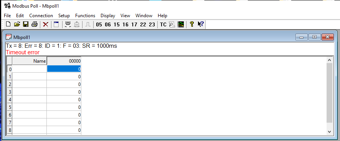The height and width of the screenshot is (141, 340).
Task: Open the real-time chart icon
Action: [181, 24]
